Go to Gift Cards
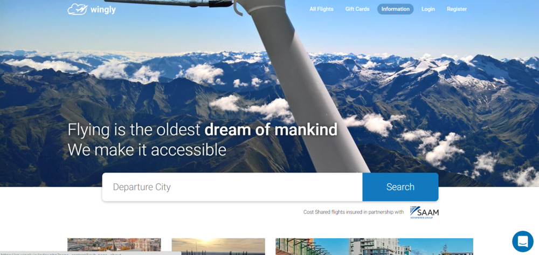The image size is (539, 255). pos(357,9)
